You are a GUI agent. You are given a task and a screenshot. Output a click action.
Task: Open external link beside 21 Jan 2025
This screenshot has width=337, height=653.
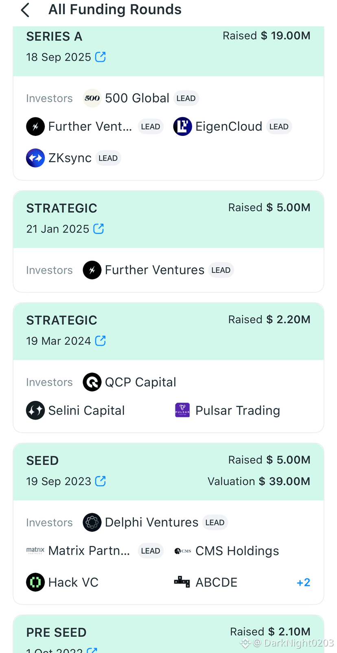point(98,229)
